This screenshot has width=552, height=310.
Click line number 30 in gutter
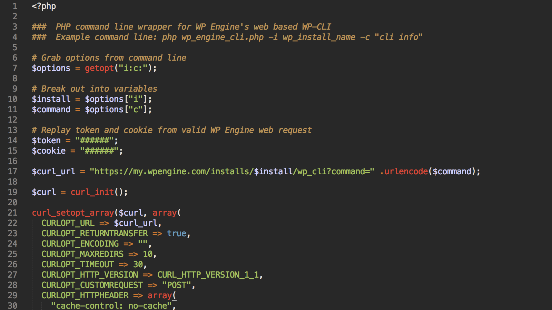12,306
